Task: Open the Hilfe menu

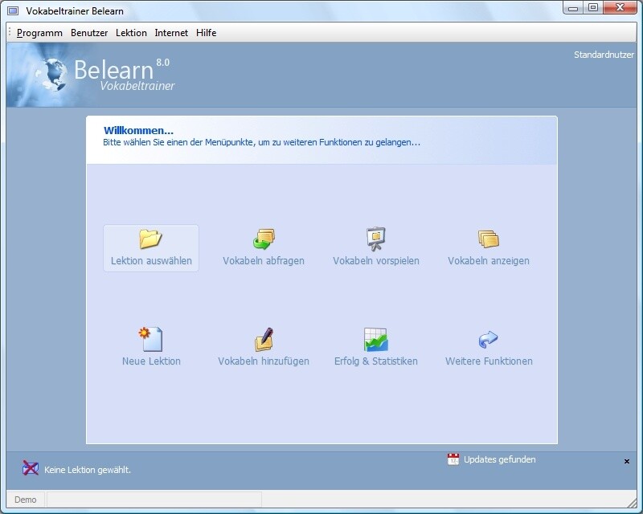Action: (x=206, y=33)
